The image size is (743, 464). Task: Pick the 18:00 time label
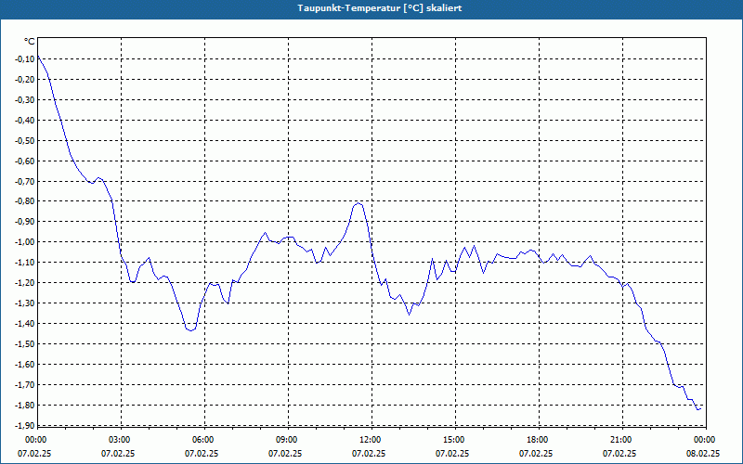(x=537, y=440)
